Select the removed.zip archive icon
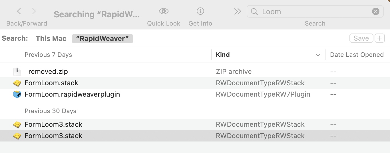The height and width of the screenshot is (154, 390). [x=17, y=72]
